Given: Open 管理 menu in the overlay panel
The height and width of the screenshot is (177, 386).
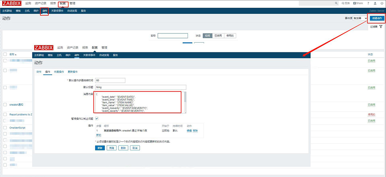Looking at the screenshot, I should click(x=104, y=48).
